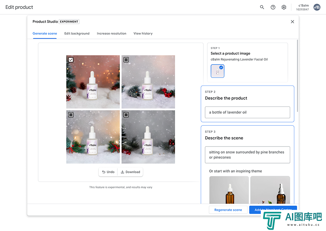326x231 pixels.
Task: Select the cBalm product image thumbnail in Step 1
Action: click(x=217, y=71)
